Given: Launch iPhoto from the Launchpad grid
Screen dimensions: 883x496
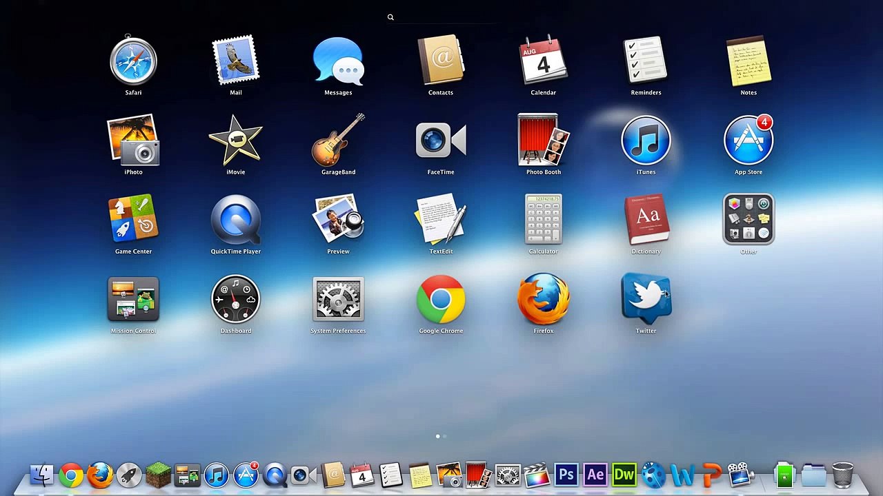Looking at the screenshot, I should coord(133,141).
